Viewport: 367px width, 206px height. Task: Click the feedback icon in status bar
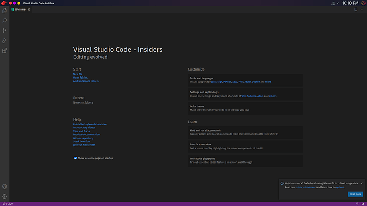click(357, 204)
